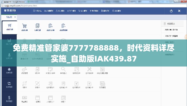This screenshot has width=187, height=106.
Task: Open the 导航图 tab dropdown arrow
Action: (x=15, y=17)
